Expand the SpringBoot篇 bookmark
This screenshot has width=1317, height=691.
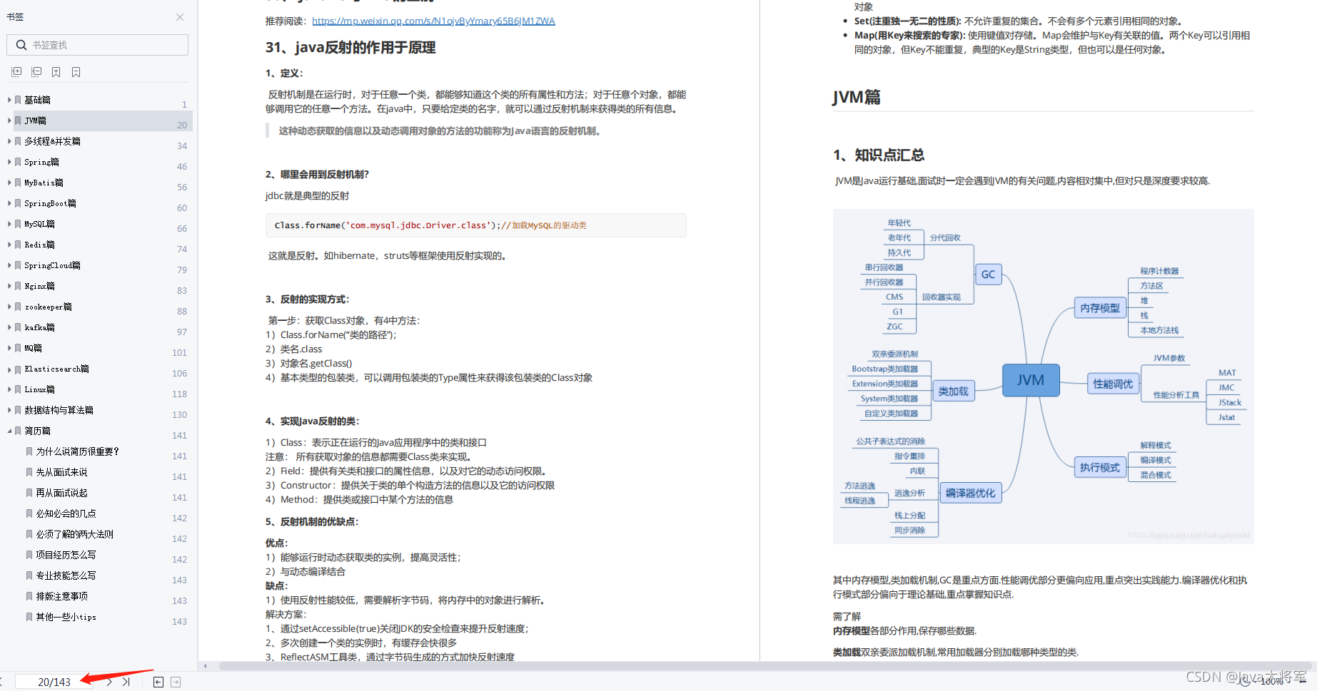(x=9, y=203)
